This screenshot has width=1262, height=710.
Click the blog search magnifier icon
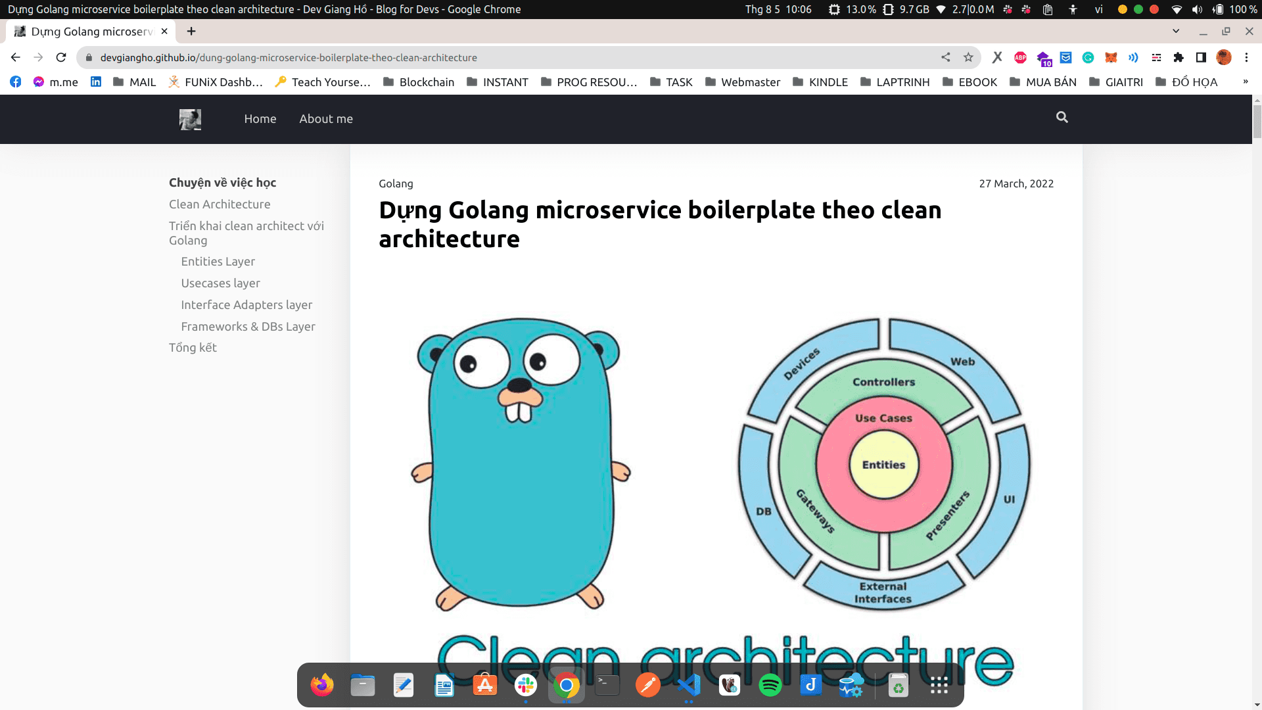pyautogui.click(x=1062, y=118)
